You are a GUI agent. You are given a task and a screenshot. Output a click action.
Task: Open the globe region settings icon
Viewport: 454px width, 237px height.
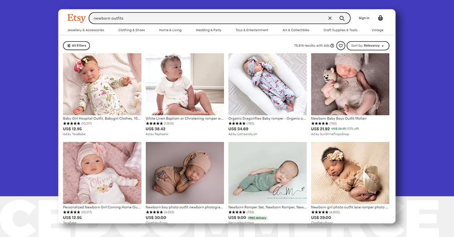(380, 18)
